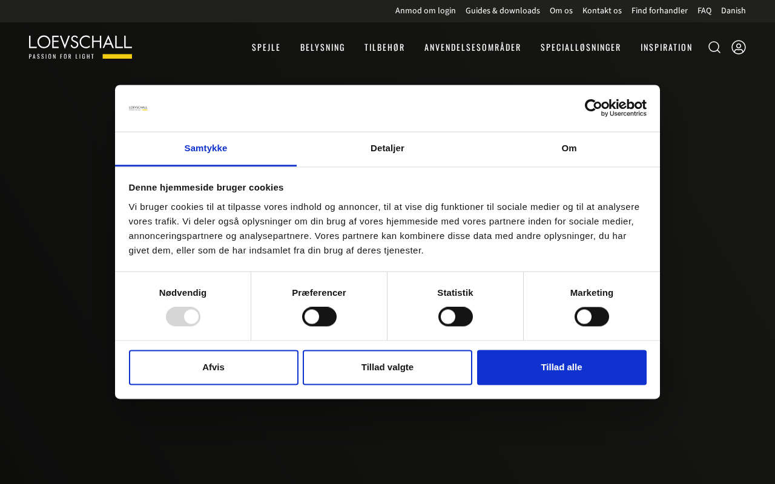Open the Cookiebot by Usercentrics logo

[x=615, y=108]
